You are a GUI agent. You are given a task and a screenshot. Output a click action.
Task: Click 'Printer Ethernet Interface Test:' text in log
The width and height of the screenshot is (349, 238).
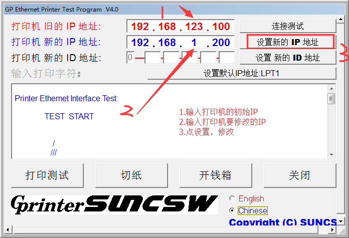[66, 98]
